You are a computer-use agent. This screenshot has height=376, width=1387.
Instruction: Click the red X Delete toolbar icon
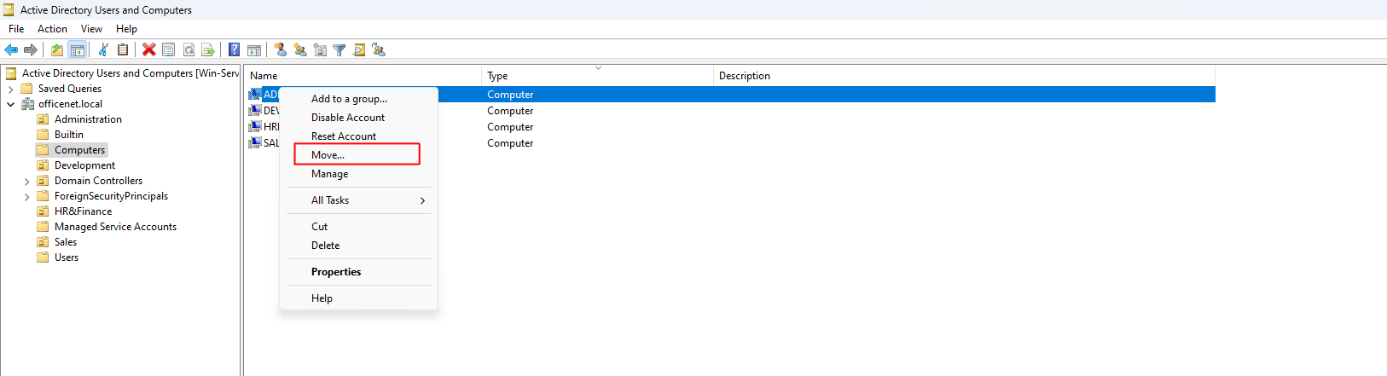coord(148,50)
